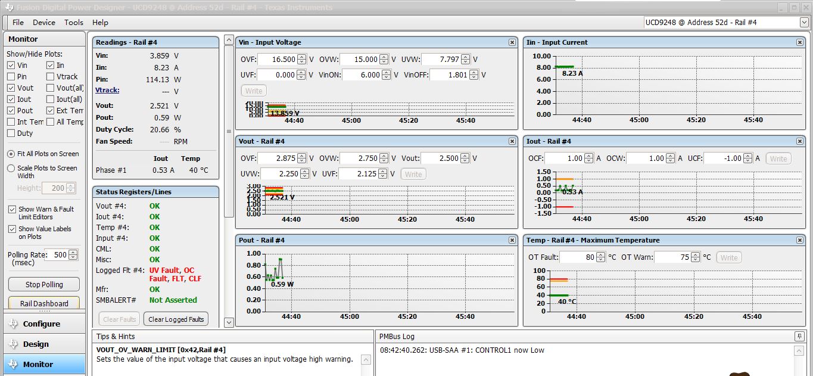This screenshot has width=813, height=376.
Task: Close the Temp - Rail #4 plot
Action: coord(799,240)
